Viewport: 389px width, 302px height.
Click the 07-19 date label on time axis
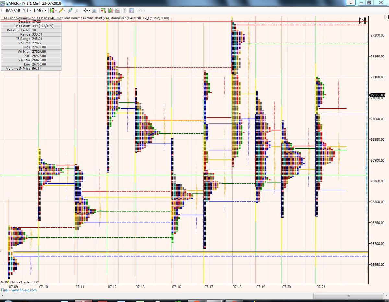(x=261, y=287)
